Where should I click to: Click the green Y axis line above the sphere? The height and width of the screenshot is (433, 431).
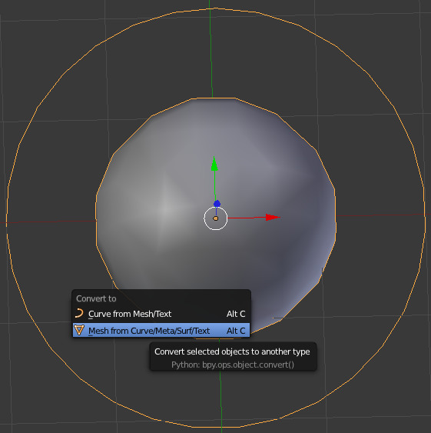pos(211,50)
